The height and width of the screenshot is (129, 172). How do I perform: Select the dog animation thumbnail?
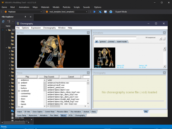click(x=105, y=57)
